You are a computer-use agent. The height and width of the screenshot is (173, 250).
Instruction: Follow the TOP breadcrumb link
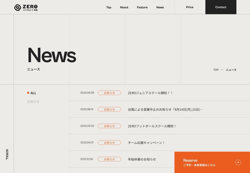coord(216,70)
